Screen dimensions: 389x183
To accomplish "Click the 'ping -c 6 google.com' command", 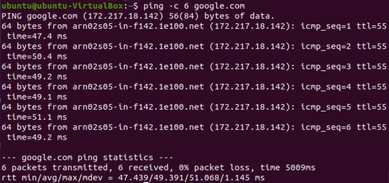I will pos(194,6).
